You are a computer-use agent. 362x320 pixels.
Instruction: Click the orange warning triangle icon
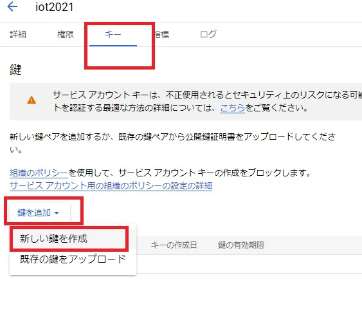coord(32,100)
